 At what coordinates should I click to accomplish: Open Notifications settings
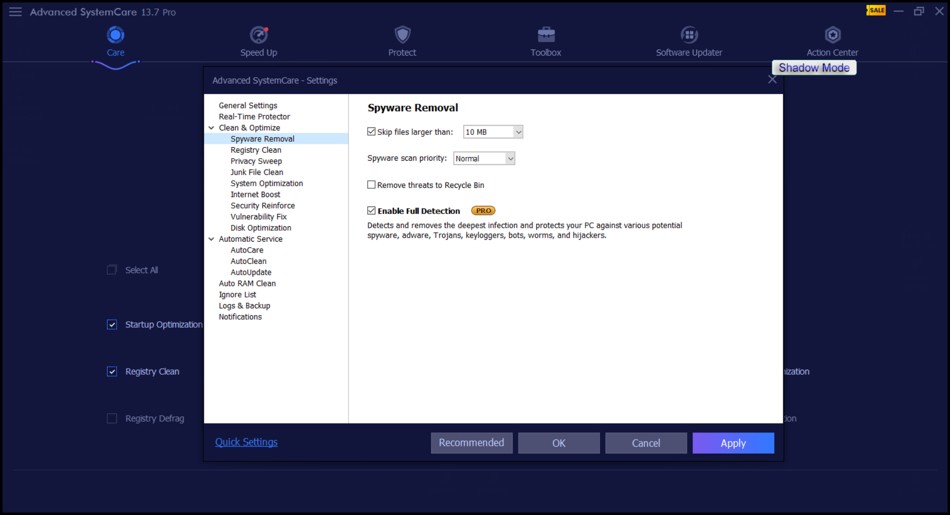pyautogui.click(x=240, y=317)
